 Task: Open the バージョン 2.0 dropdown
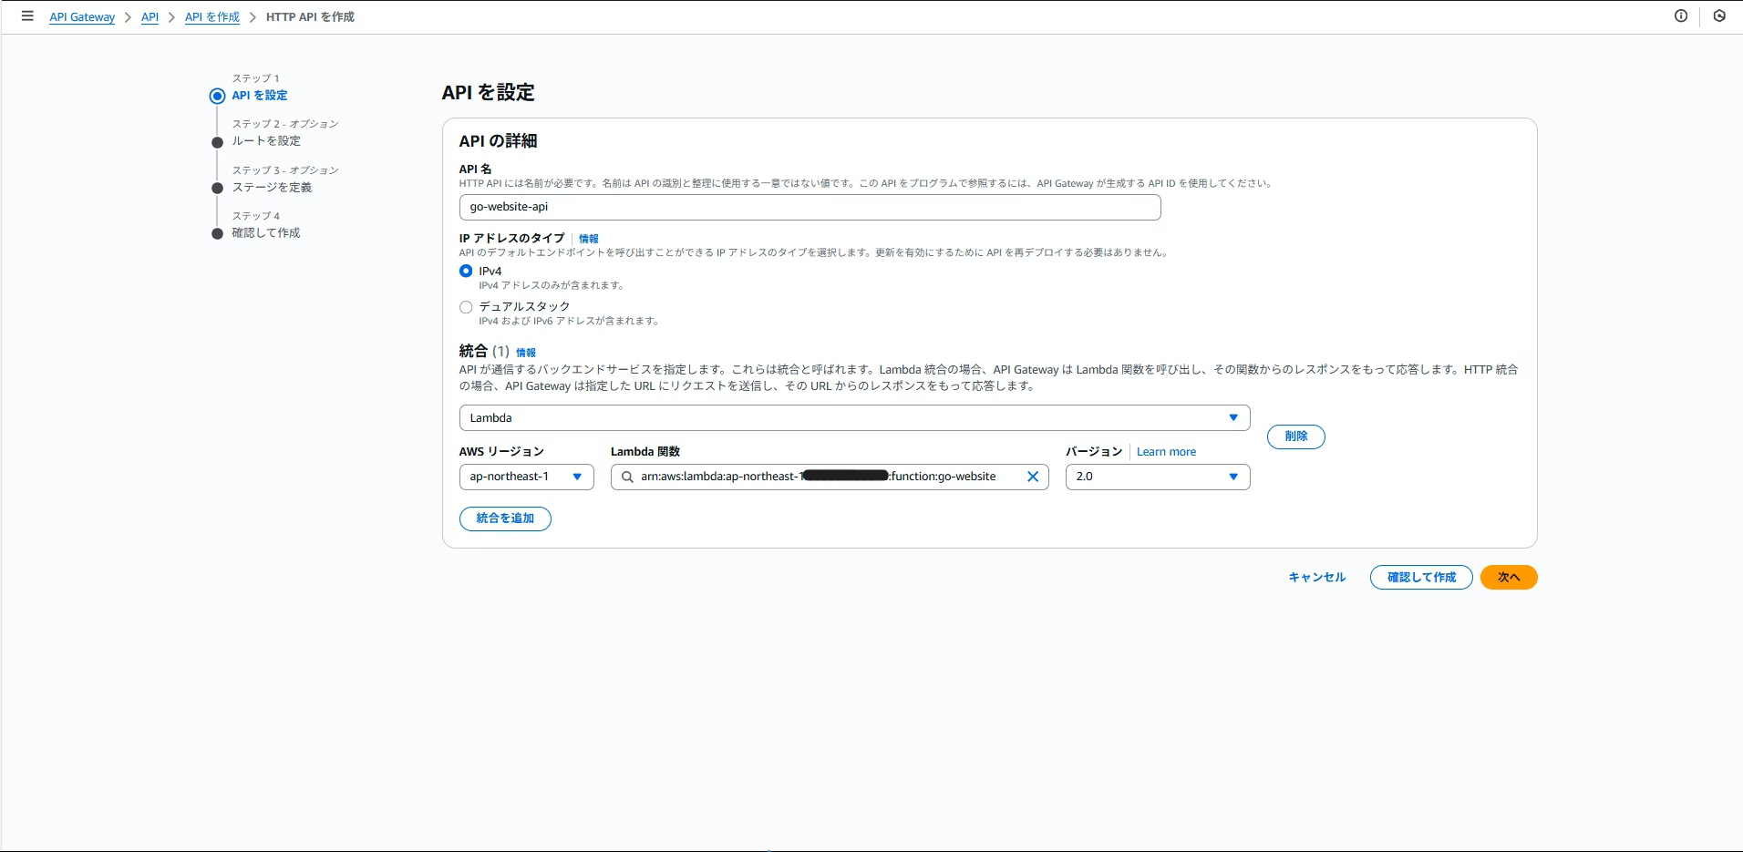pos(1158,477)
